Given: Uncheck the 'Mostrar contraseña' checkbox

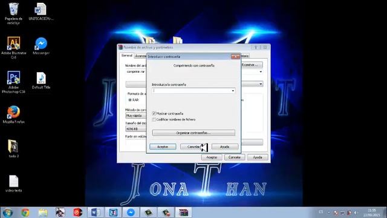Looking at the screenshot, I should click(154, 113).
